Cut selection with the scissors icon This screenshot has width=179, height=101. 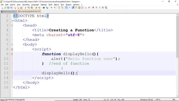pos(25,8)
